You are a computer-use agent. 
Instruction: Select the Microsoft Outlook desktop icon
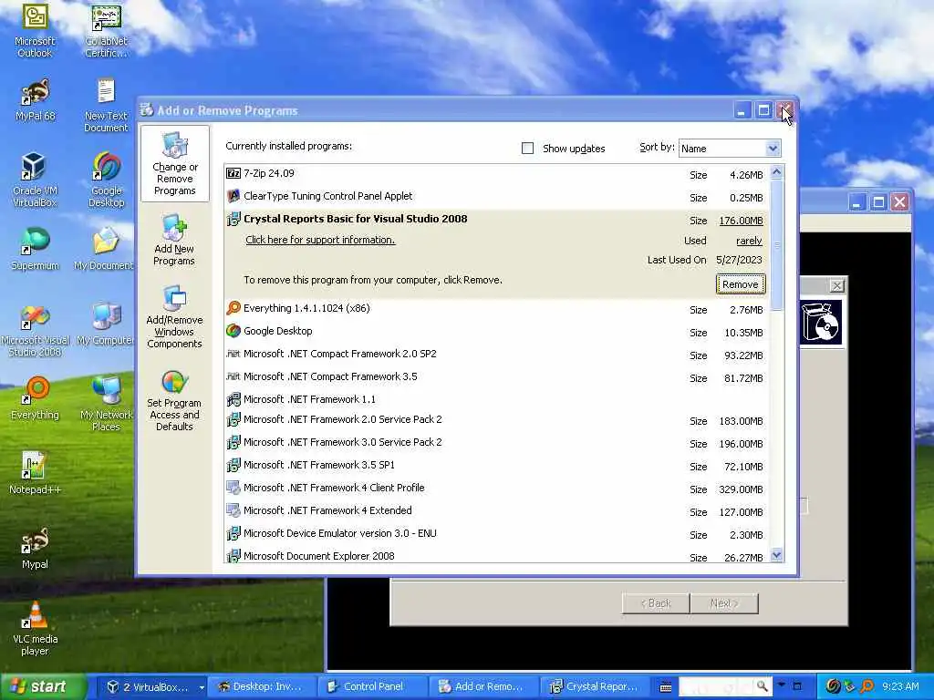[35, 31]
